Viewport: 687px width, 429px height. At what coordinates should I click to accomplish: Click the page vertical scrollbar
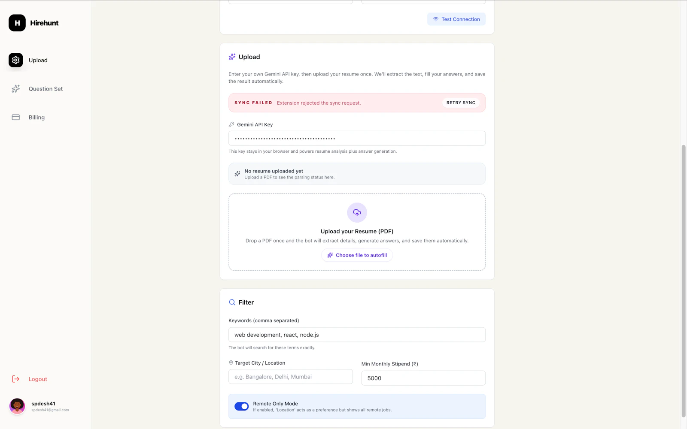[x=684, y=281]
